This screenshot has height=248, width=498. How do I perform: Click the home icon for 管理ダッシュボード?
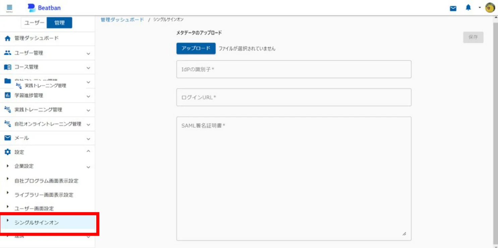point(7,38)
